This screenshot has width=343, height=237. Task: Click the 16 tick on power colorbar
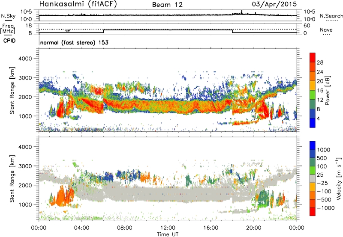tap(320, 91)
